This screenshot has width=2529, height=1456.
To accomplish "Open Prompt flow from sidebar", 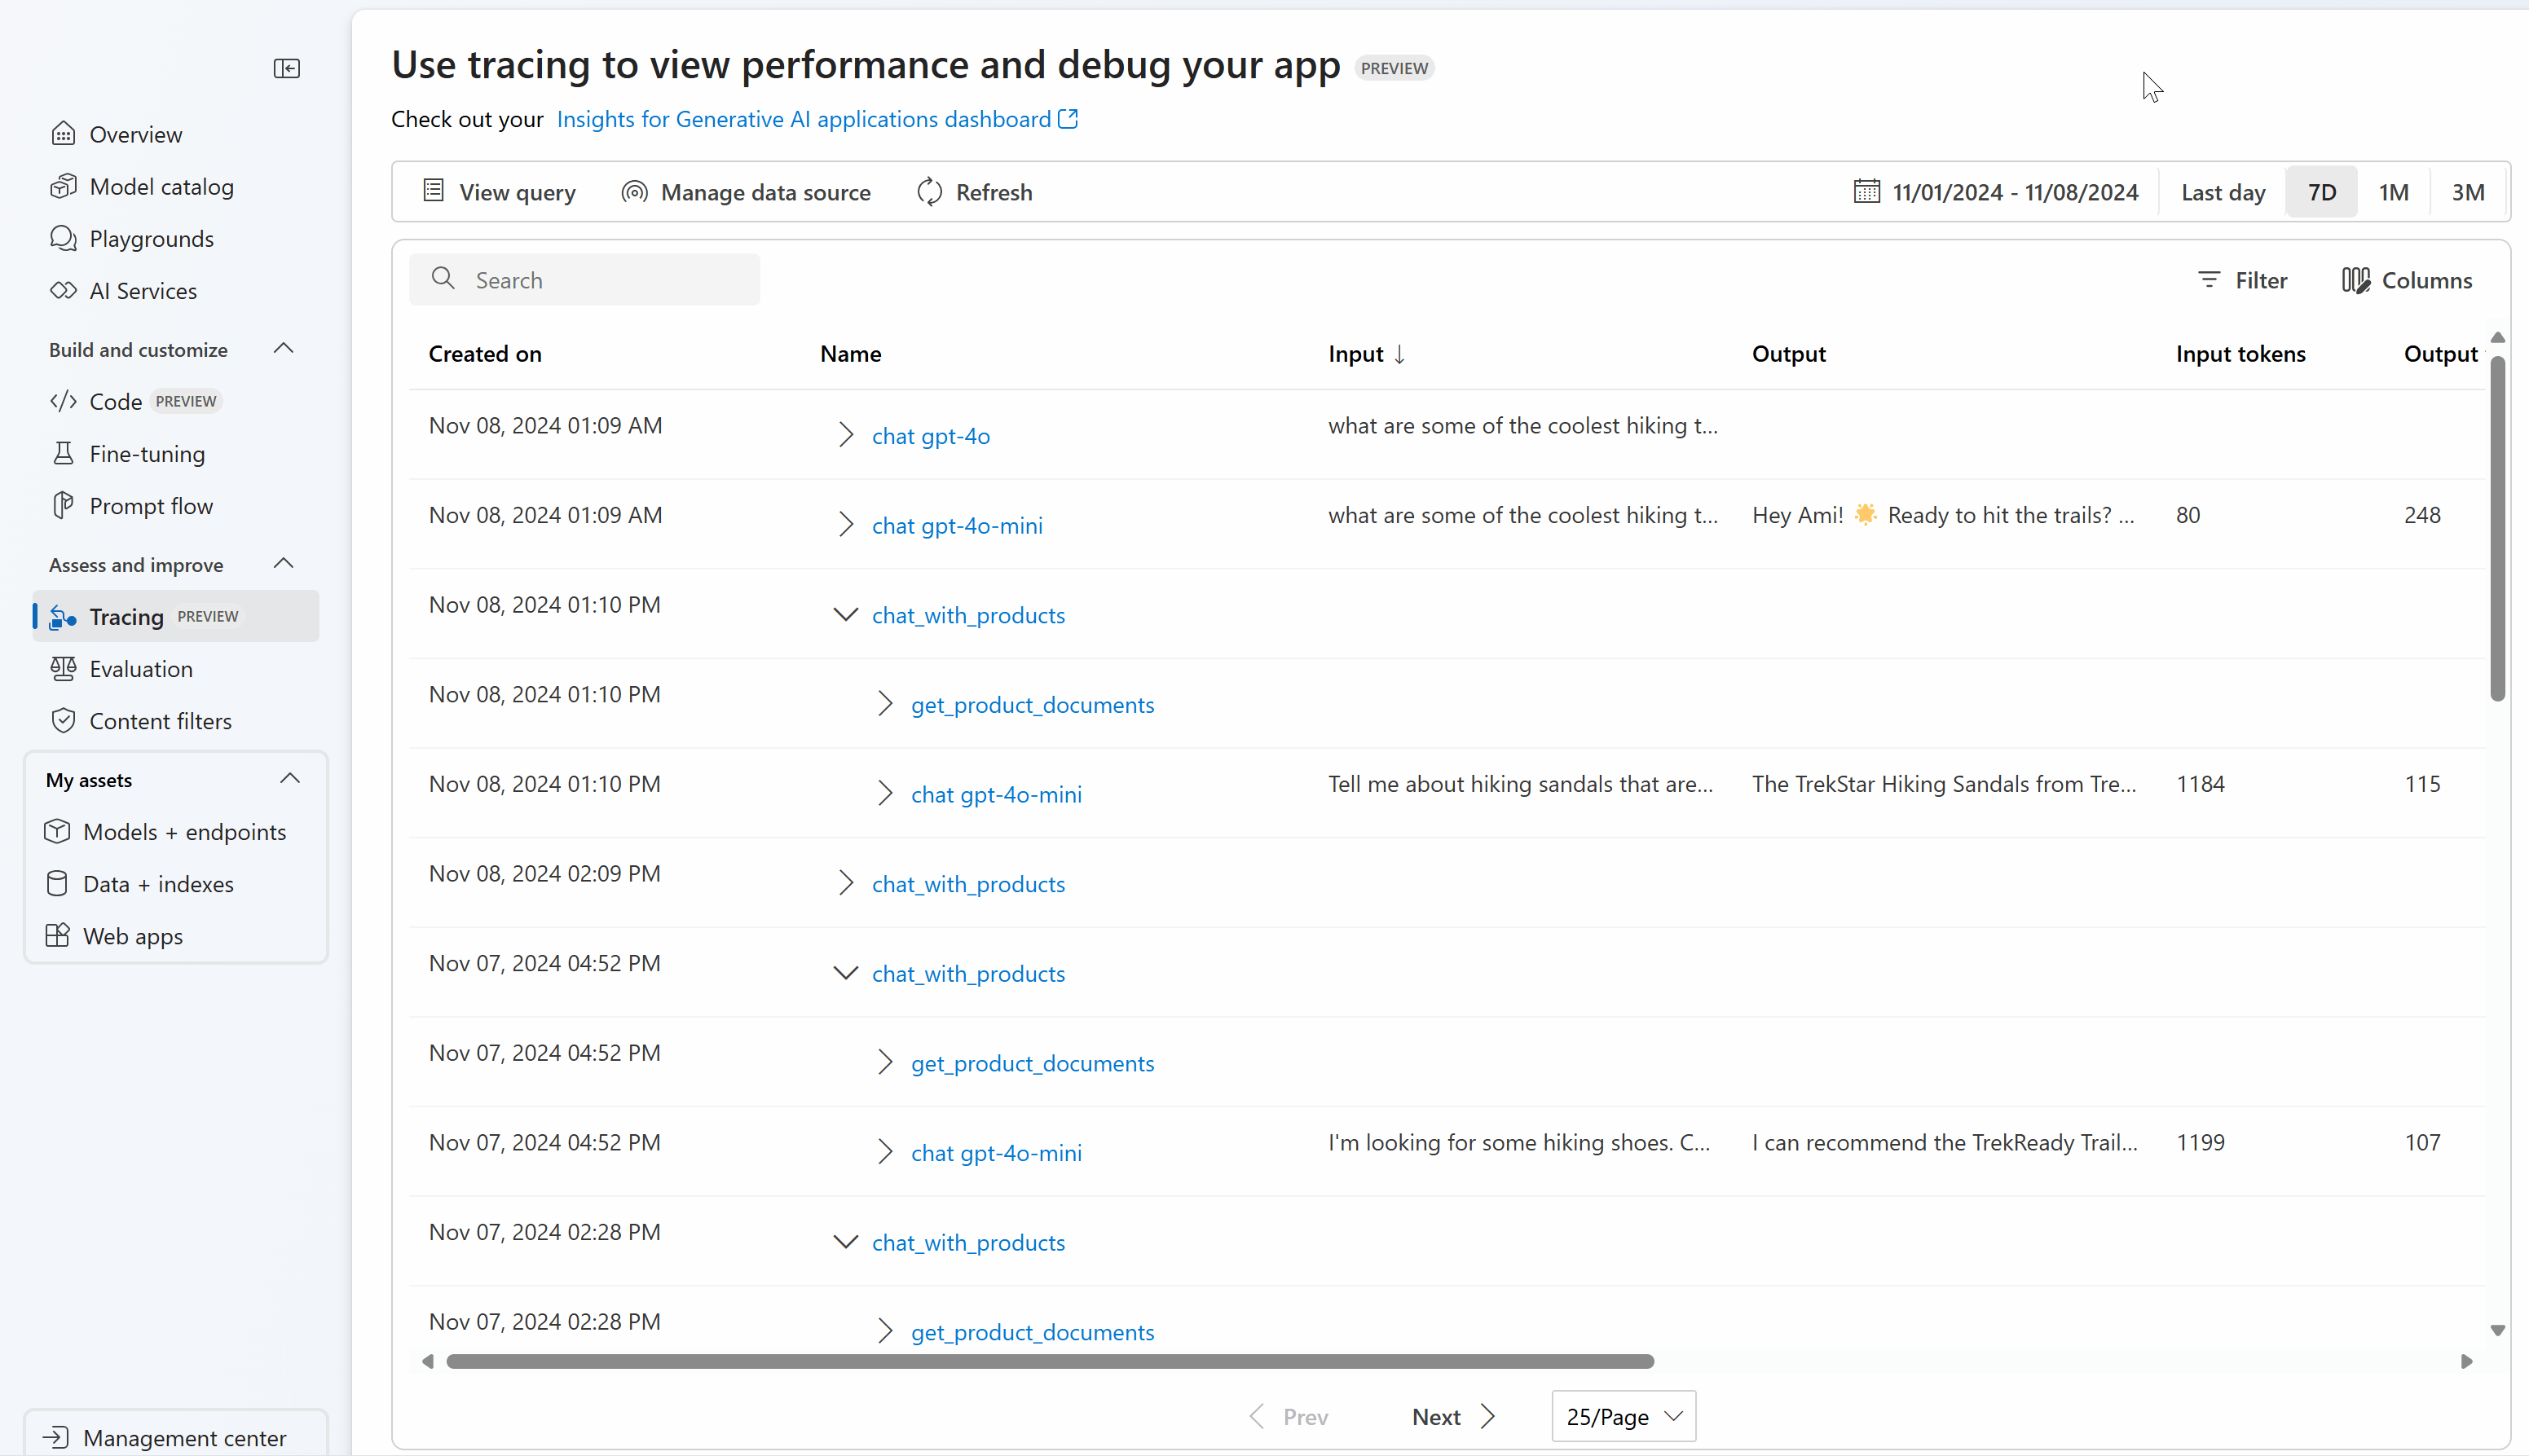I will pos(151,506).
